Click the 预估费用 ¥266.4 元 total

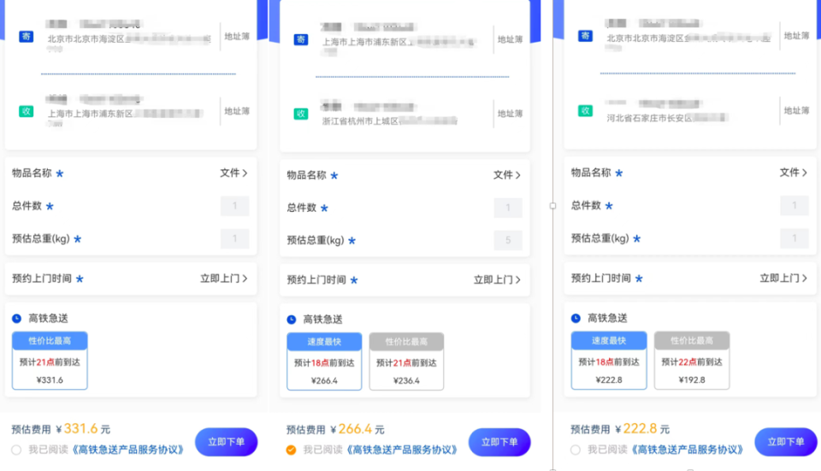335,430
